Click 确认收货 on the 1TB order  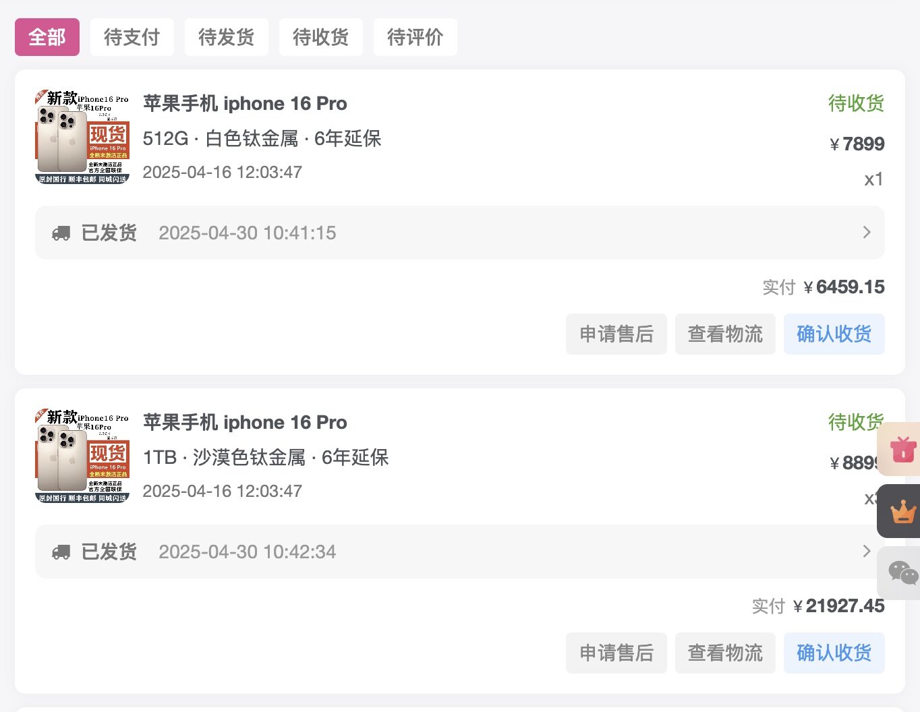pyautogui.click(x=834, y=653)
